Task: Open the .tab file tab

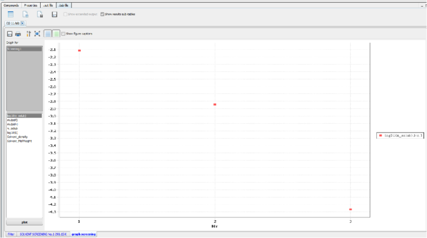Action: [x=64, y=5]
